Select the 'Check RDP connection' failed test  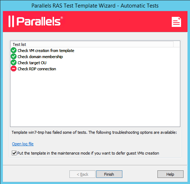point(37,69)
